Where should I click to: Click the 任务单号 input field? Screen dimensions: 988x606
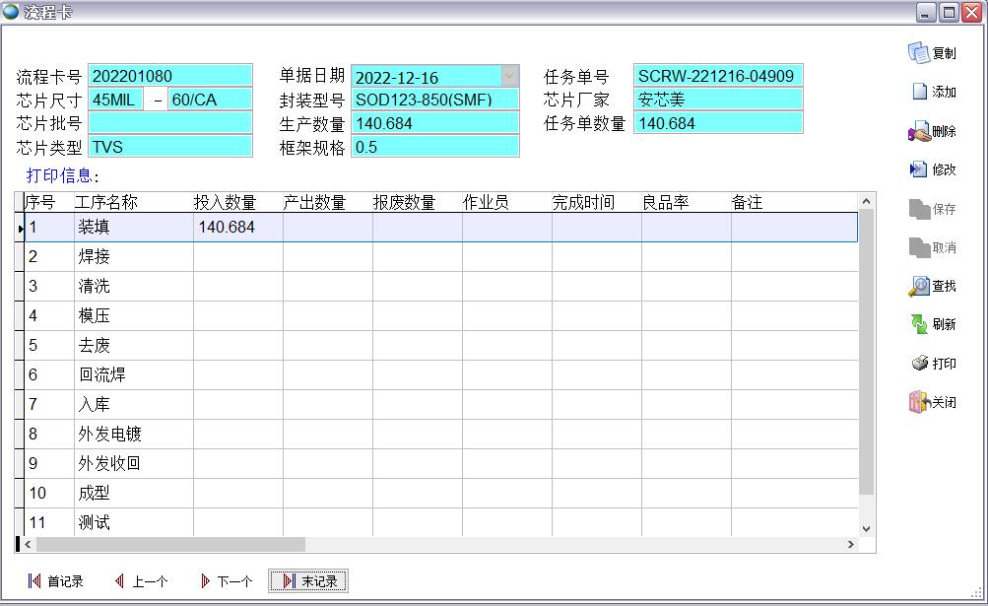[x=717, y=76]
